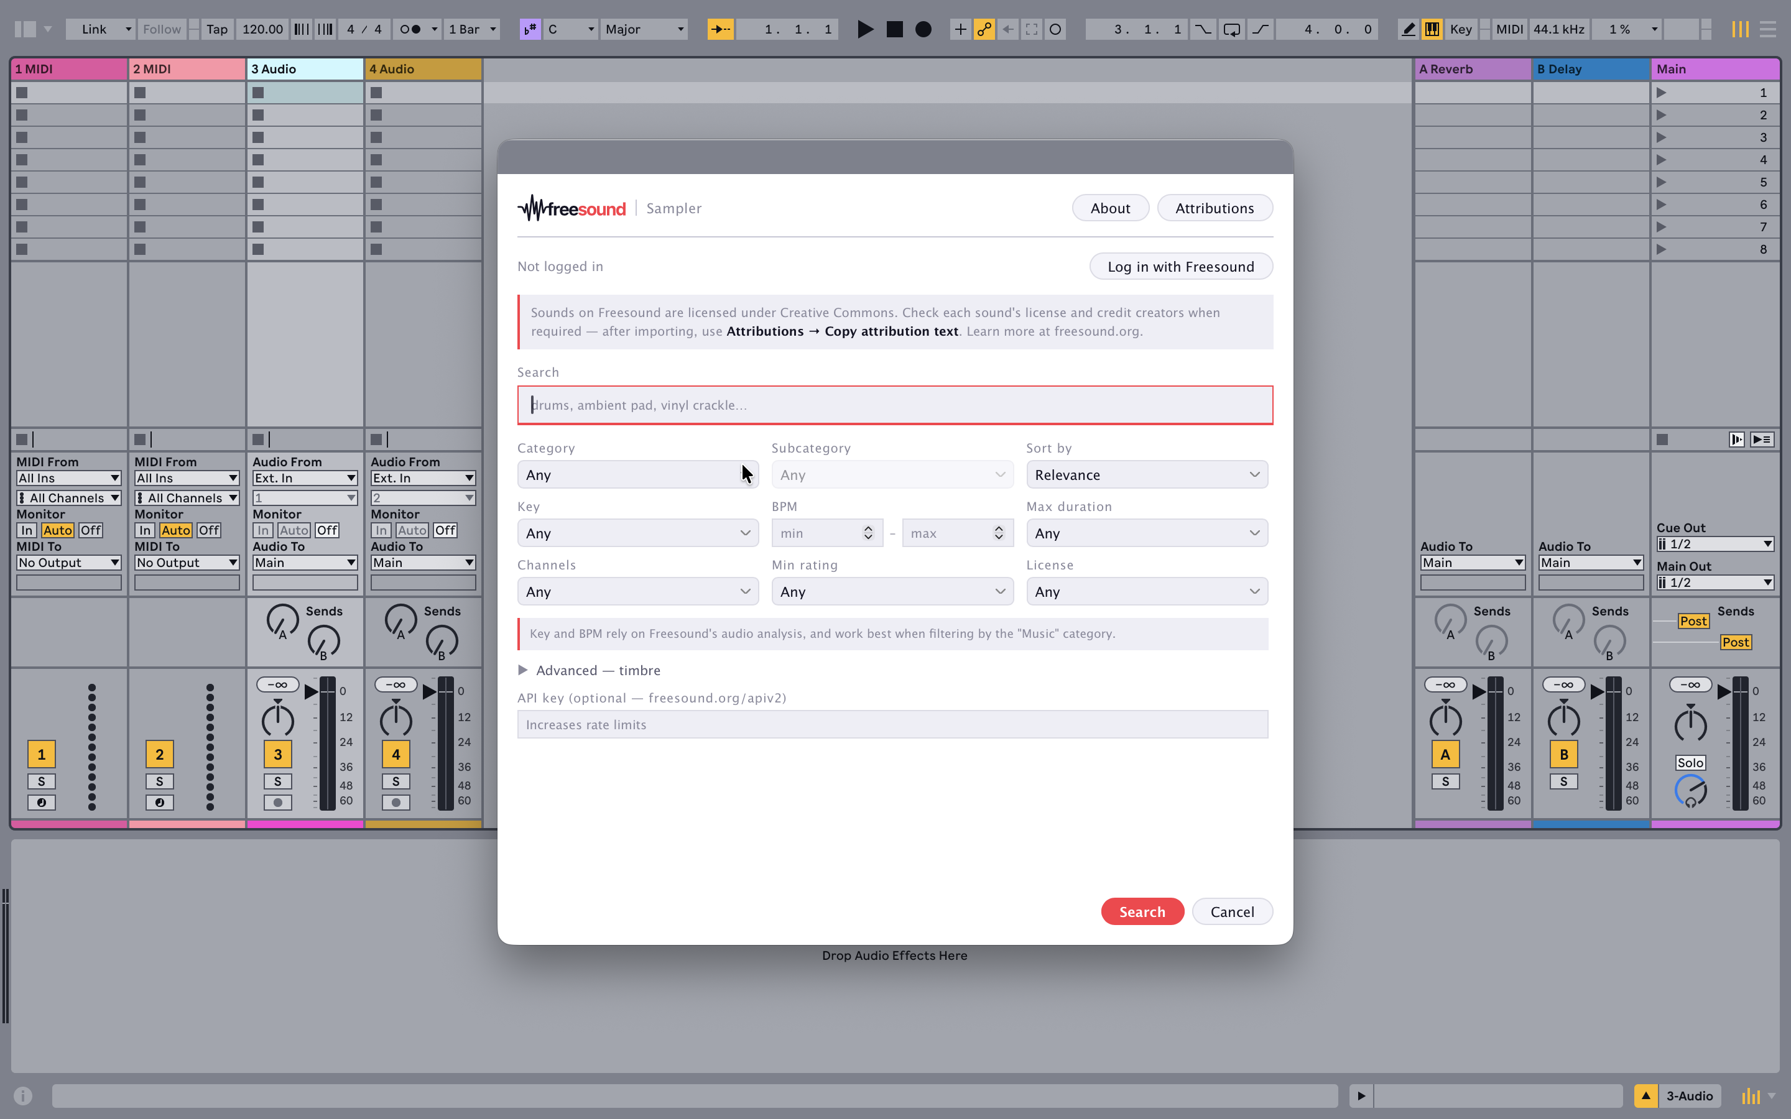The width and height of the screenshot is (1791, 1119).
Task: Open the Key filter dropdown
Action: (x=637, y=533)
